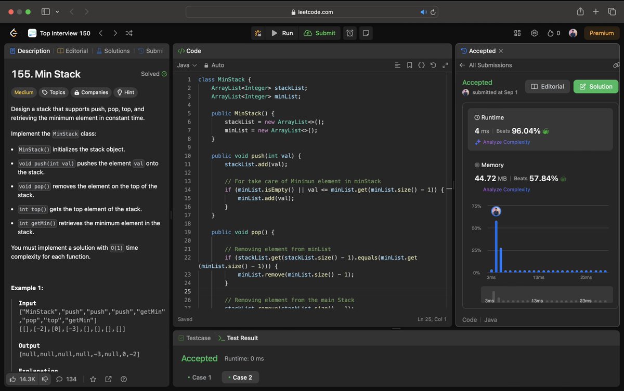
Task: Run the code
Action: [282, 33]
